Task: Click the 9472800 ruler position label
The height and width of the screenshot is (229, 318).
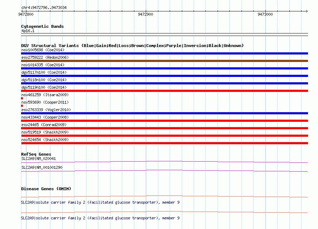Action: tap(26, 14)
